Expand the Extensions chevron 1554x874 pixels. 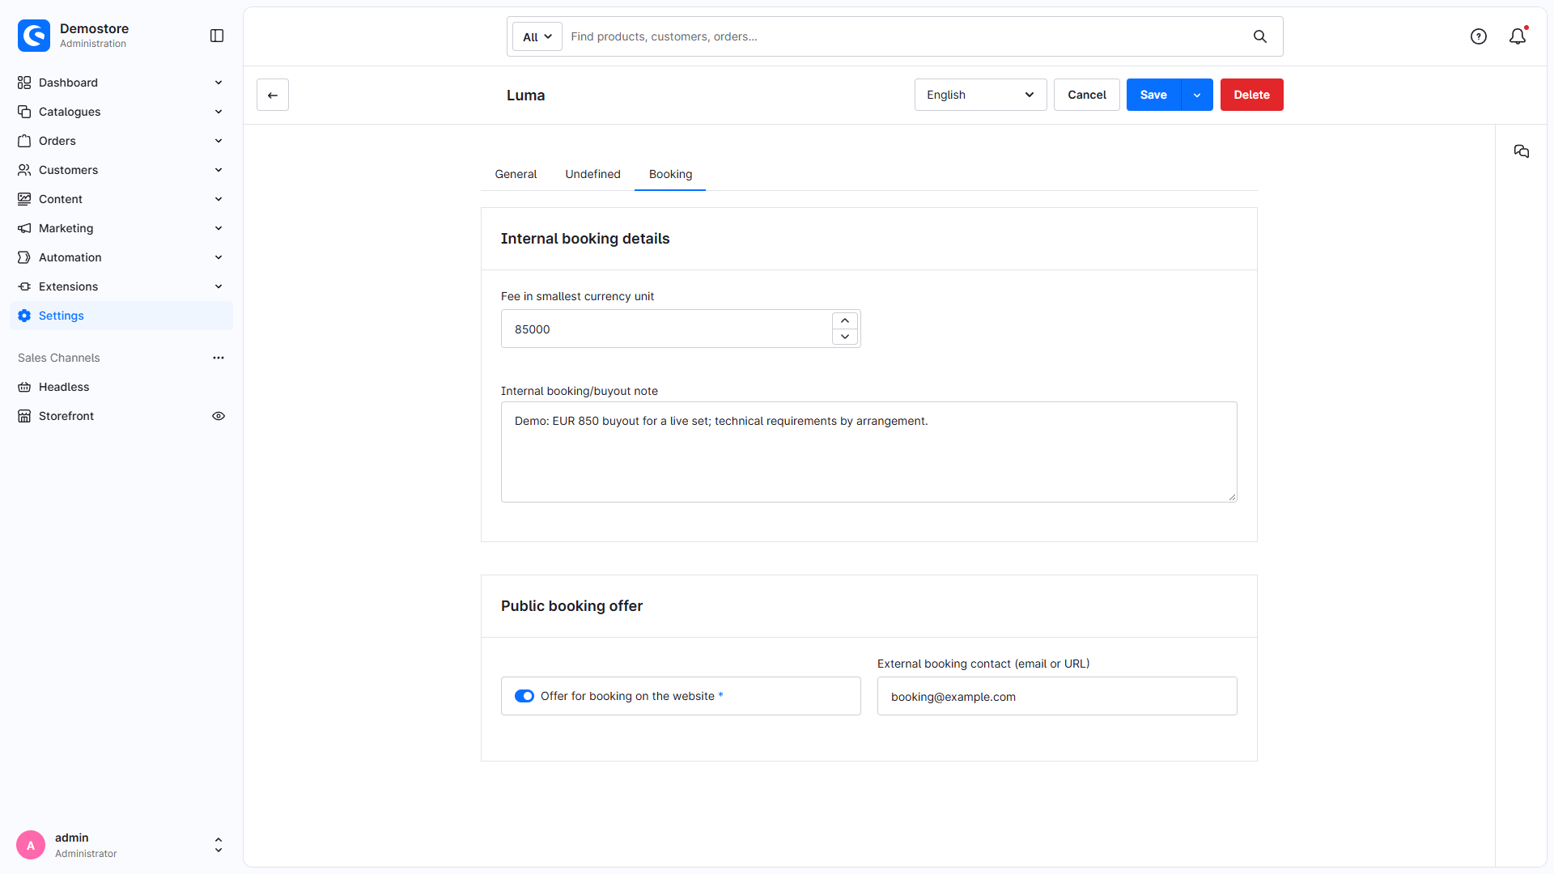coord(219,286)
